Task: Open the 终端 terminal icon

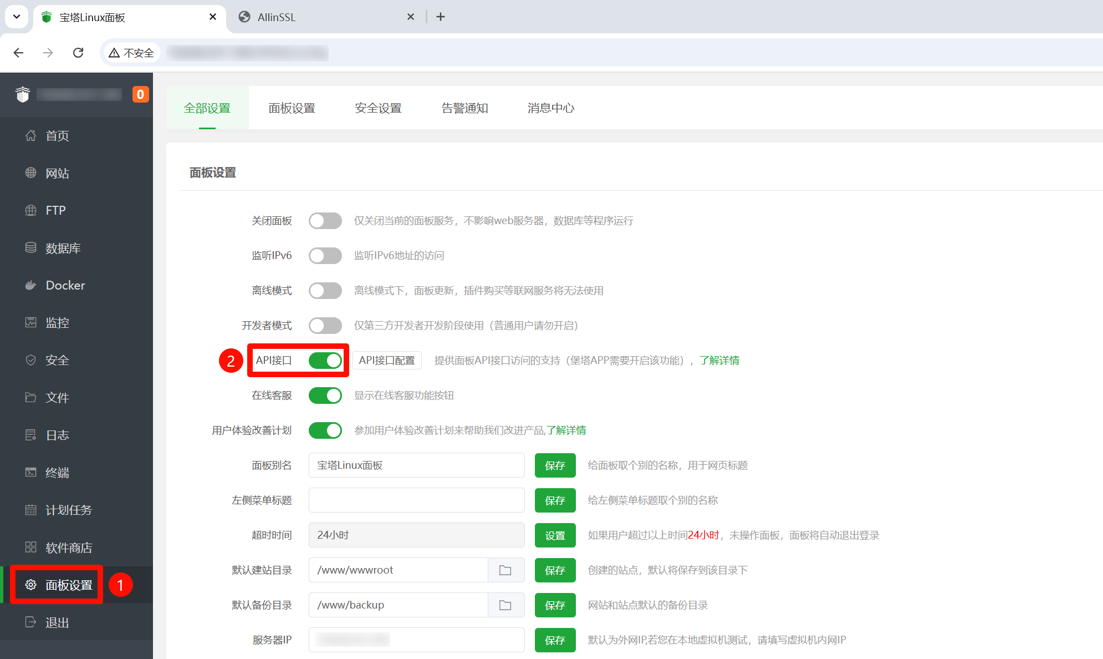Action: point(31,473)
